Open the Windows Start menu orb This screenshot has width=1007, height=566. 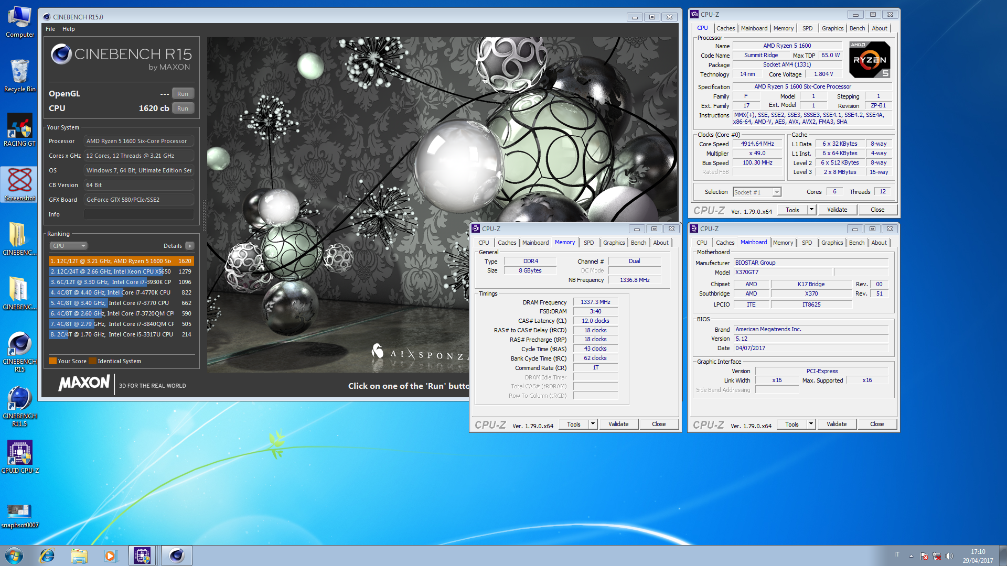14,556
